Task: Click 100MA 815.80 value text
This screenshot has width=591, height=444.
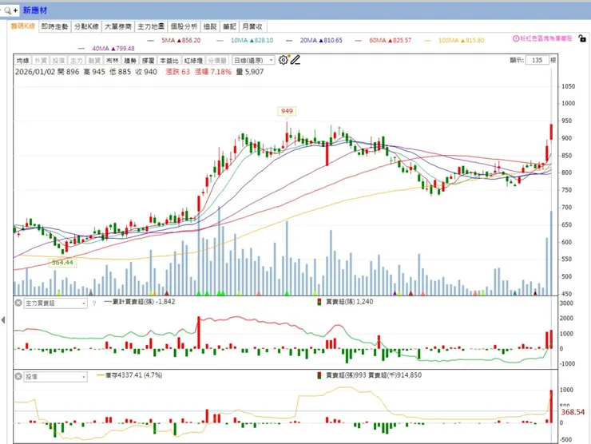Action: coord(462,41)
